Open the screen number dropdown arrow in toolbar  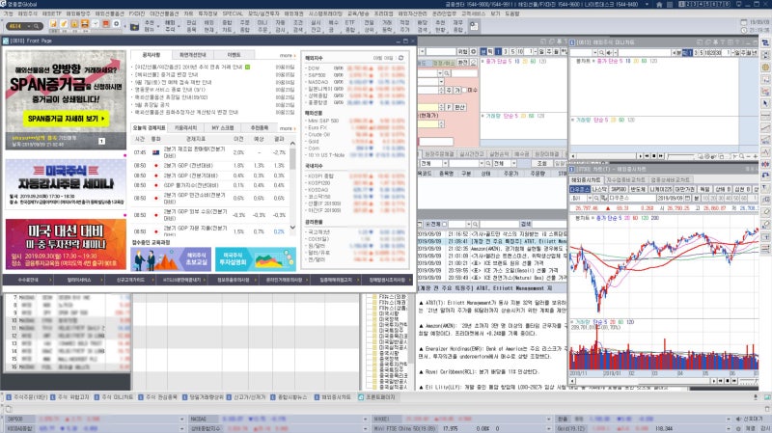click(x=29, y=26)
